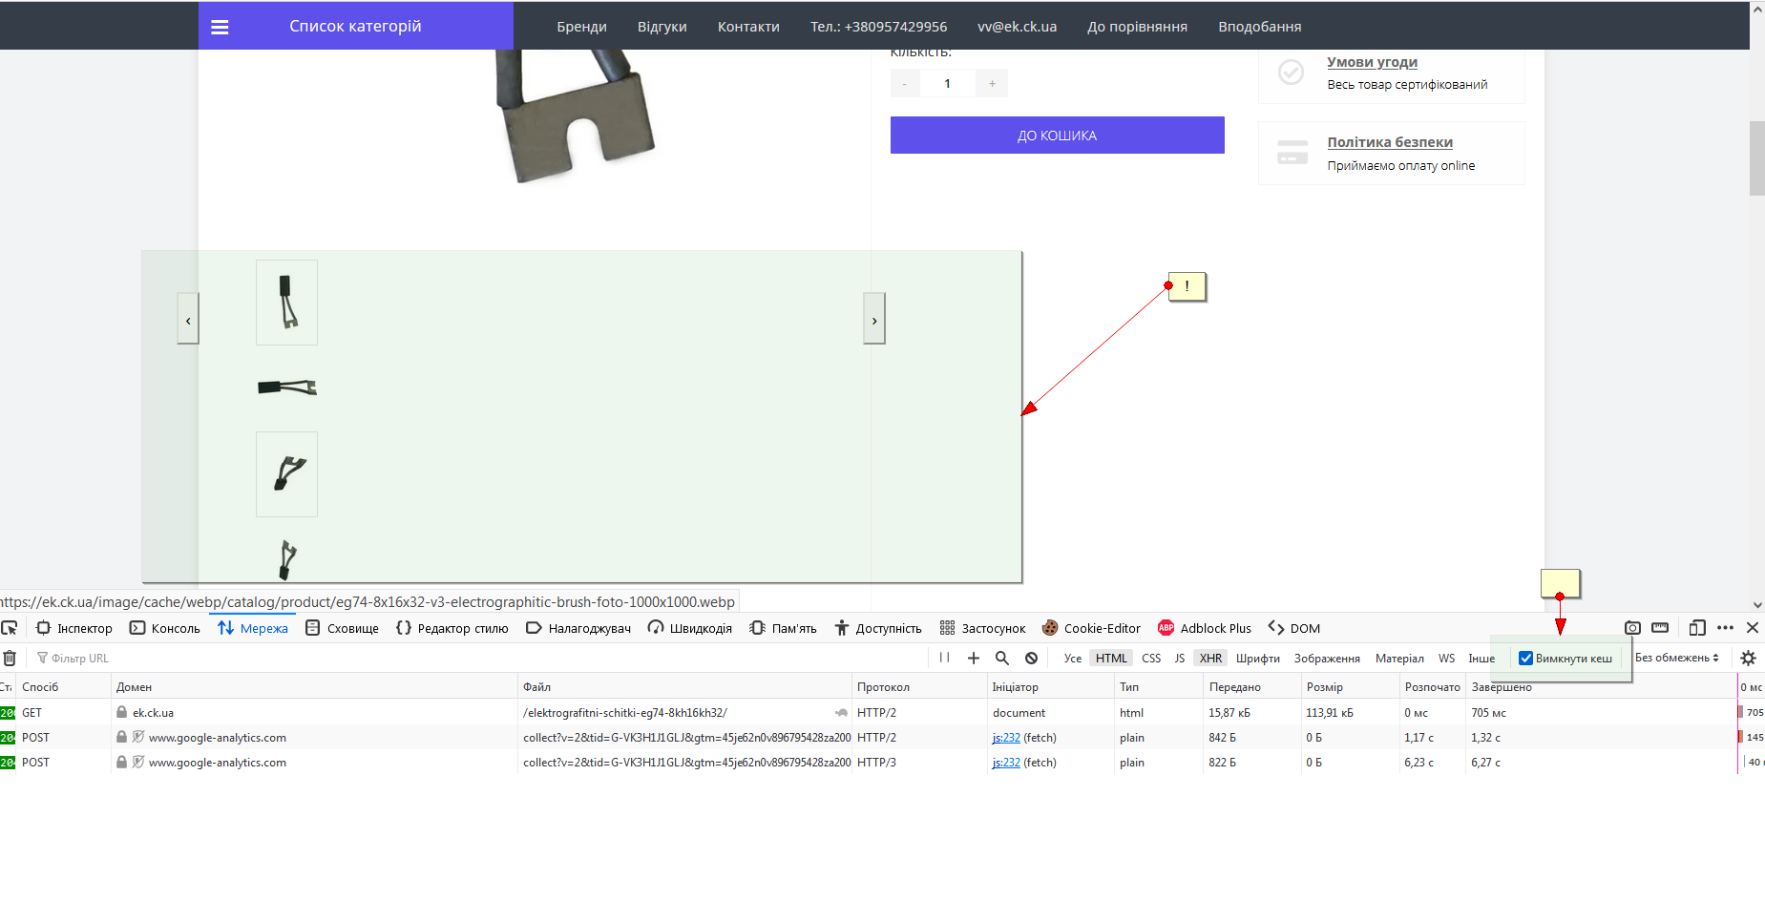Close the developer tools panel
Screen dimensions: 1765x922
(x=1753, y=628)
